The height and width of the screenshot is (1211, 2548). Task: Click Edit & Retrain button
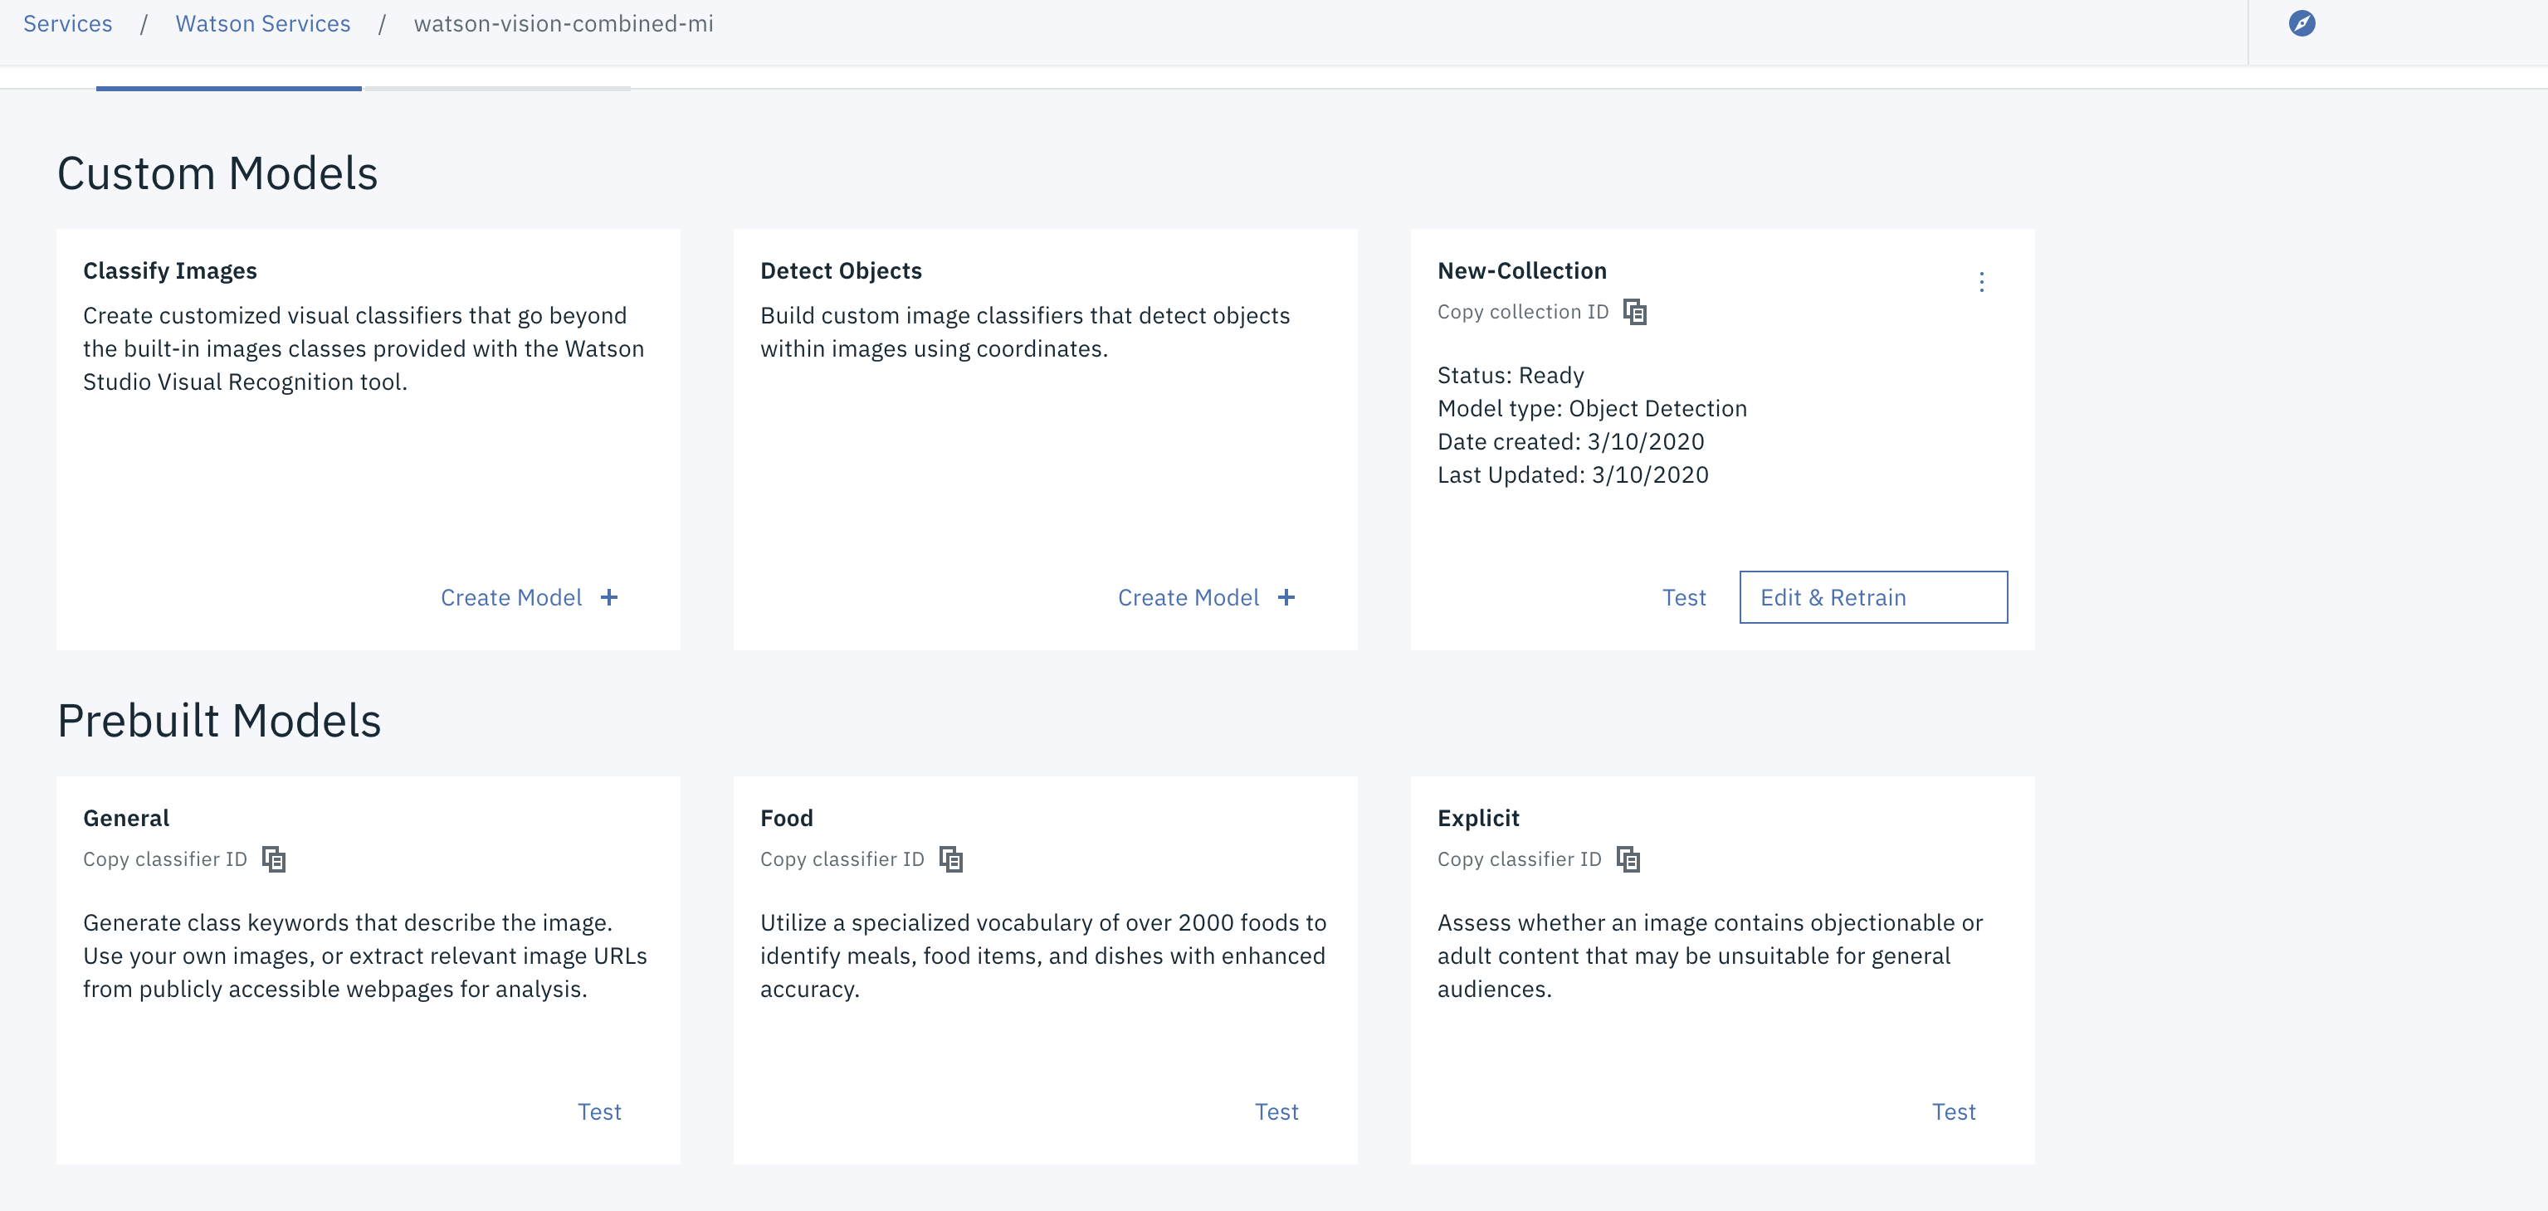(x=1872, y=597)
